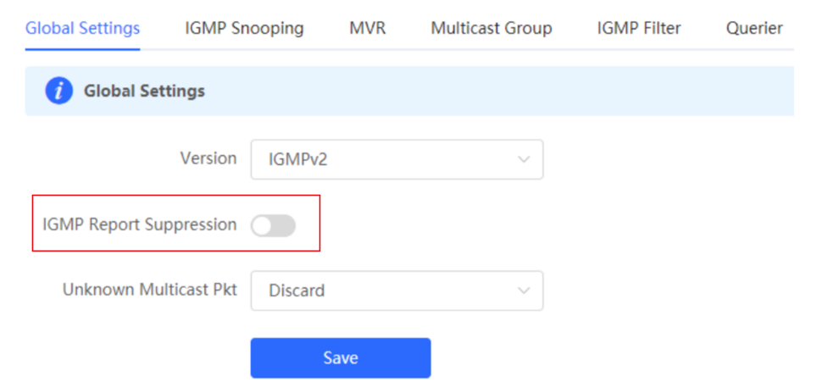Image resolution: width=822 pixels, height=387 pixels.
Task: Click the blue info icon beside Global Settings
Action: (58, 91)
